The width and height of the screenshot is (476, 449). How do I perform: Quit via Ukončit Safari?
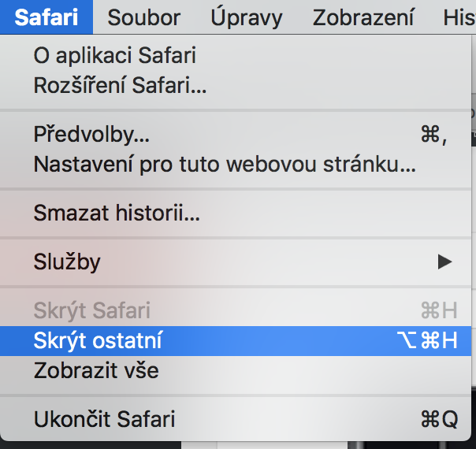[x=104, y=419]
